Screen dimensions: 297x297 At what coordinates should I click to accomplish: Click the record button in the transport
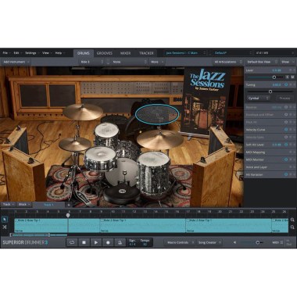point(108,242)
